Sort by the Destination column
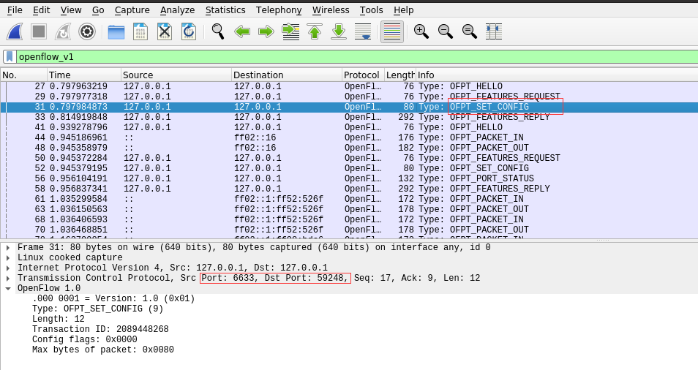698x370 pixels. tap(287, 75)
